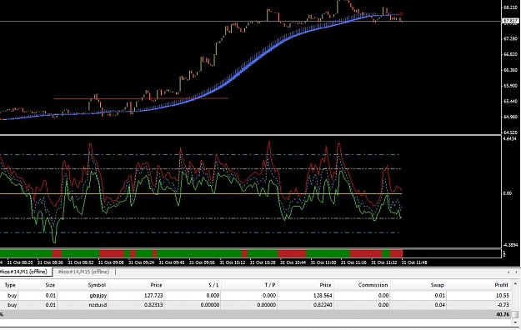The width and height of the screenshot is (521, 330).
Task: Click the total profit 40.76
Action: pyautogui.click(x=503, y=314)
